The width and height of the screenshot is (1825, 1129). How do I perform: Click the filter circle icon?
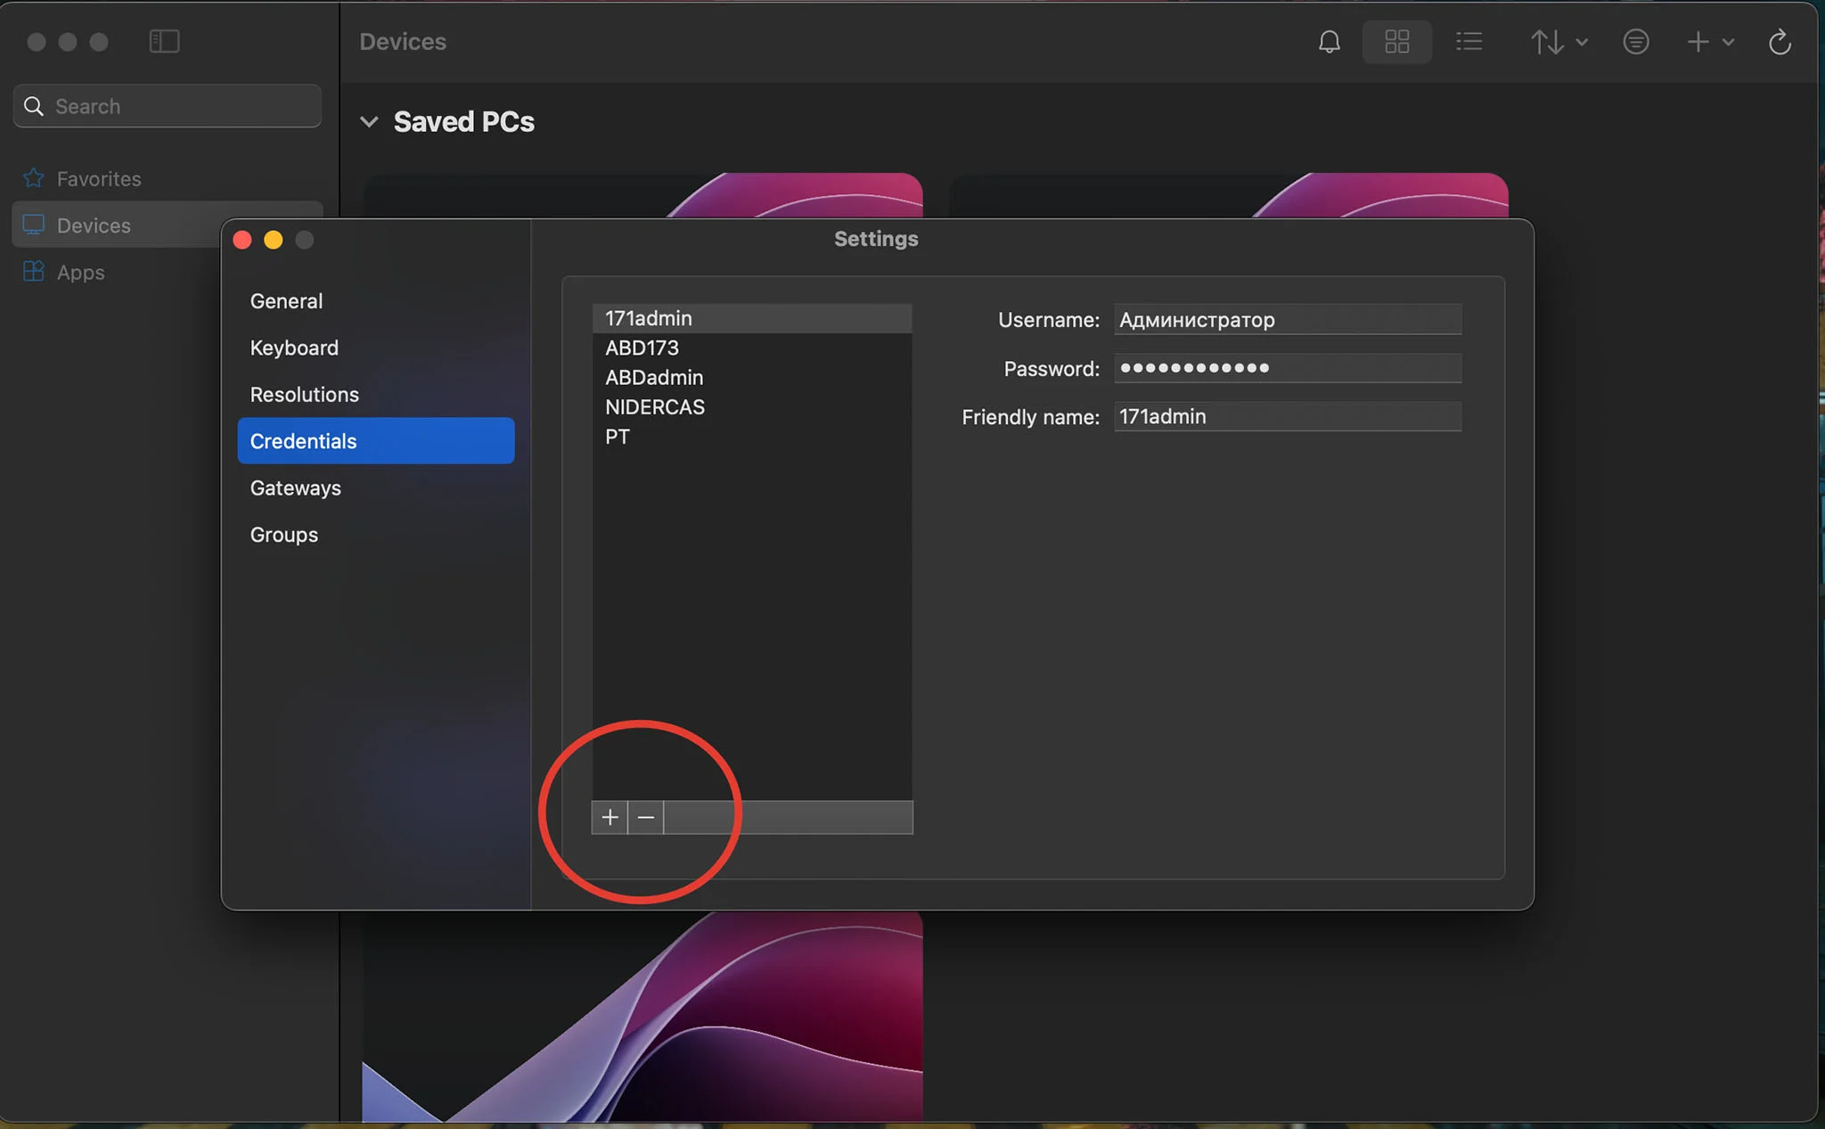pyautogui.click(x=1635, y=42)
